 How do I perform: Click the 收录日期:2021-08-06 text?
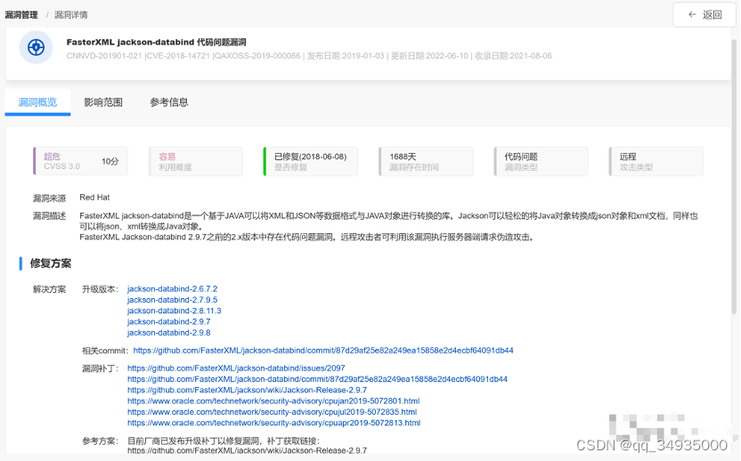(x=513, y=56)
